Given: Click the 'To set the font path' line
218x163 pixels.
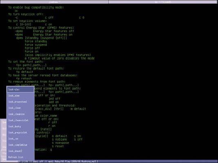Looking at the screenshot, I should (x=26, y=62).
